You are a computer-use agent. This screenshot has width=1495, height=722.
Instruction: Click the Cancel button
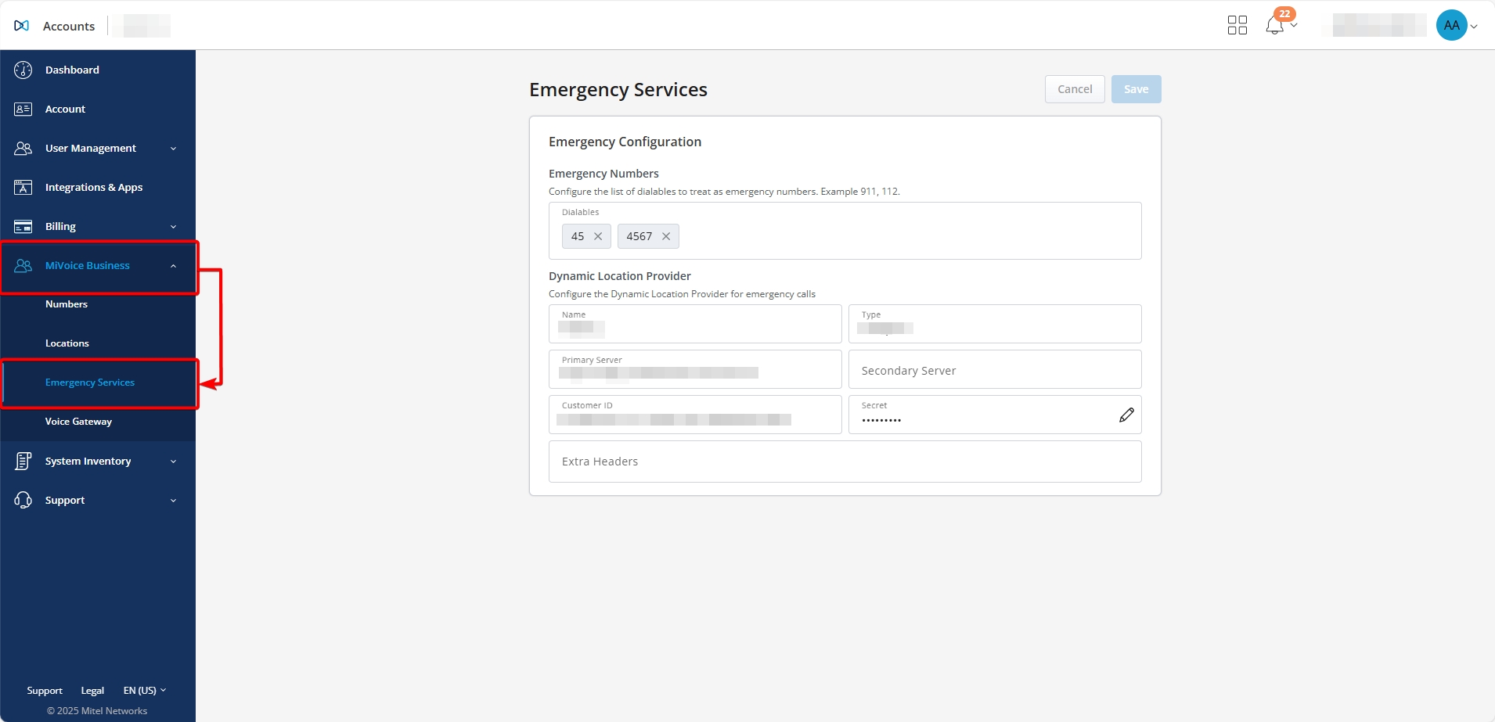[1075, 89]
